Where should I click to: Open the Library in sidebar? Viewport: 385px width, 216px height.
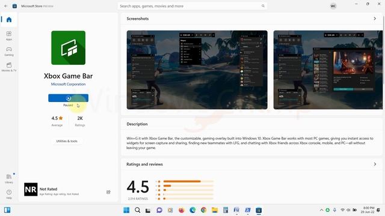tap(9, 179)
